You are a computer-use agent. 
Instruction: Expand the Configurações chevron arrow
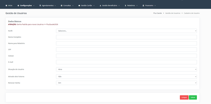click(x=34, y=6)
